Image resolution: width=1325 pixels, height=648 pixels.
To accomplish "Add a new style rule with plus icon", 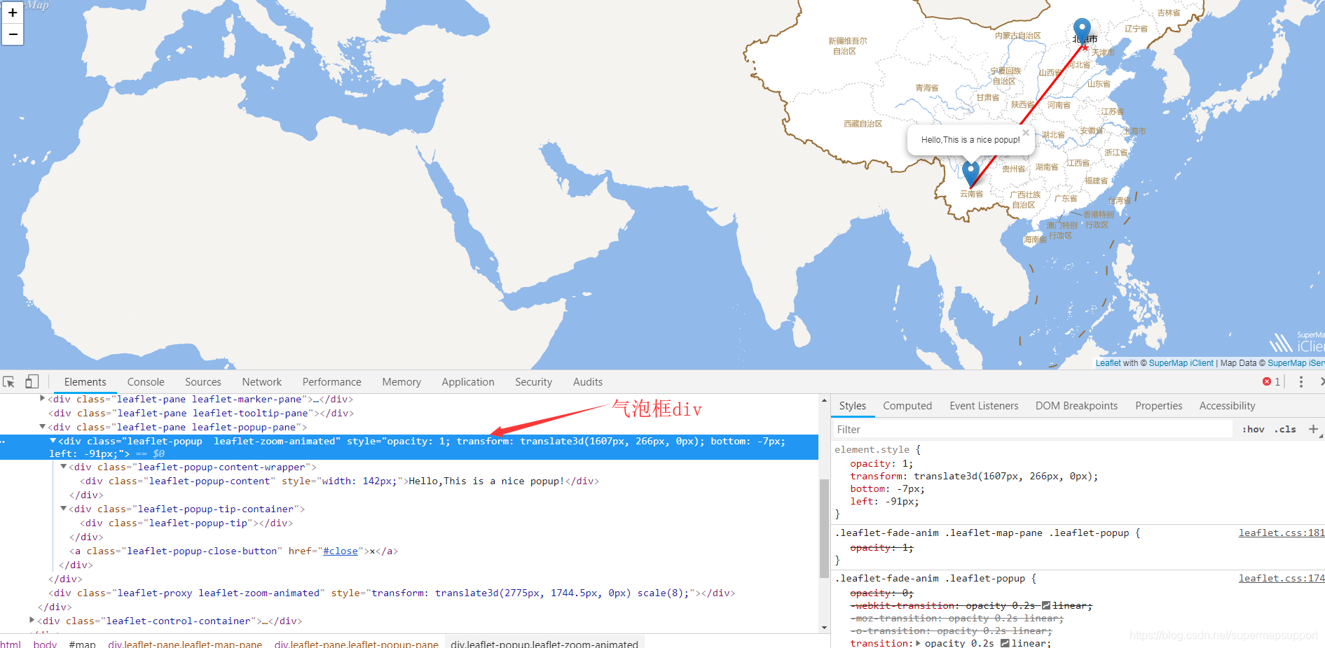I will pyautogui.click(x=1313, y=429).
